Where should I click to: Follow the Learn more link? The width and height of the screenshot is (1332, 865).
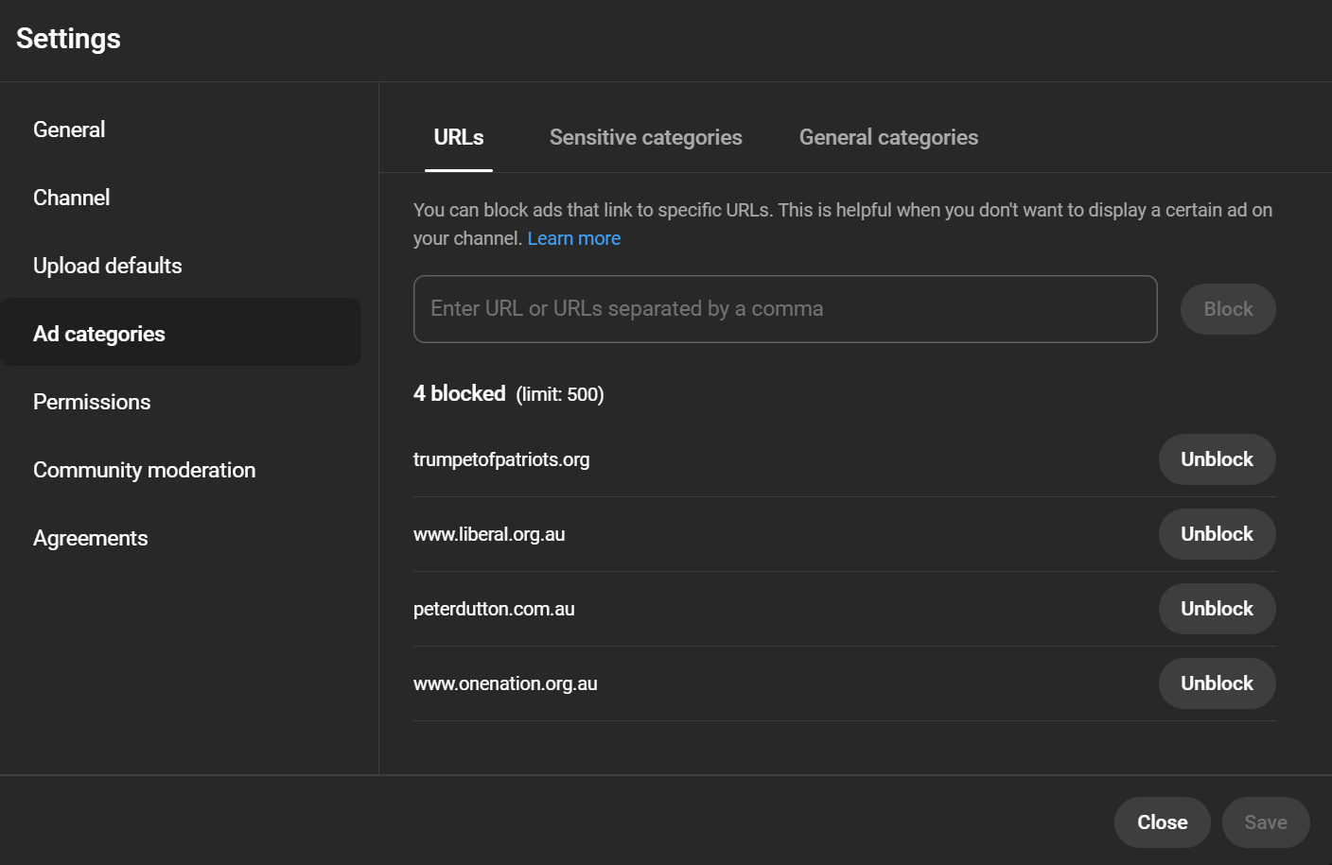pos(574,238)
